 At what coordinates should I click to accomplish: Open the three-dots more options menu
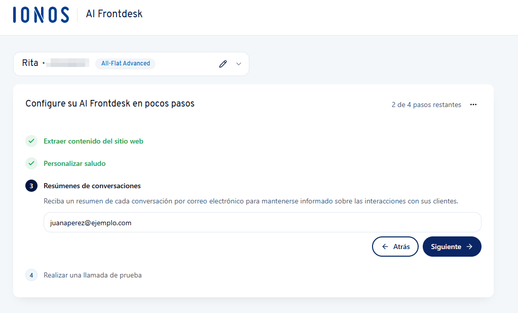[473, 105]
